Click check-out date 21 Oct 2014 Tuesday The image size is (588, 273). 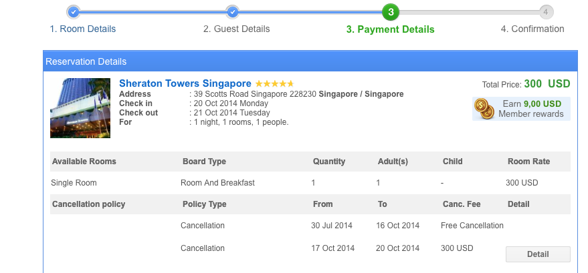tap(231, 113)
